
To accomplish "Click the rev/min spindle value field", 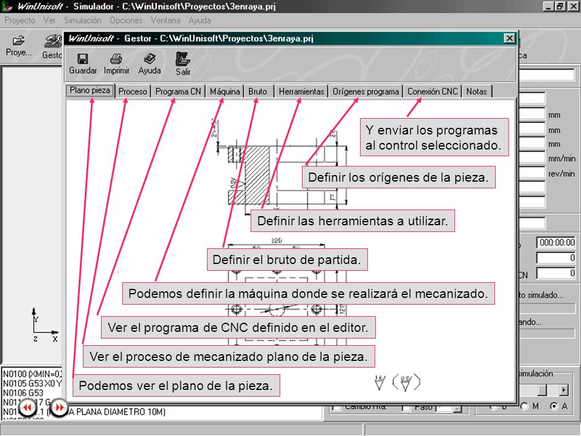I will [532, 173].
